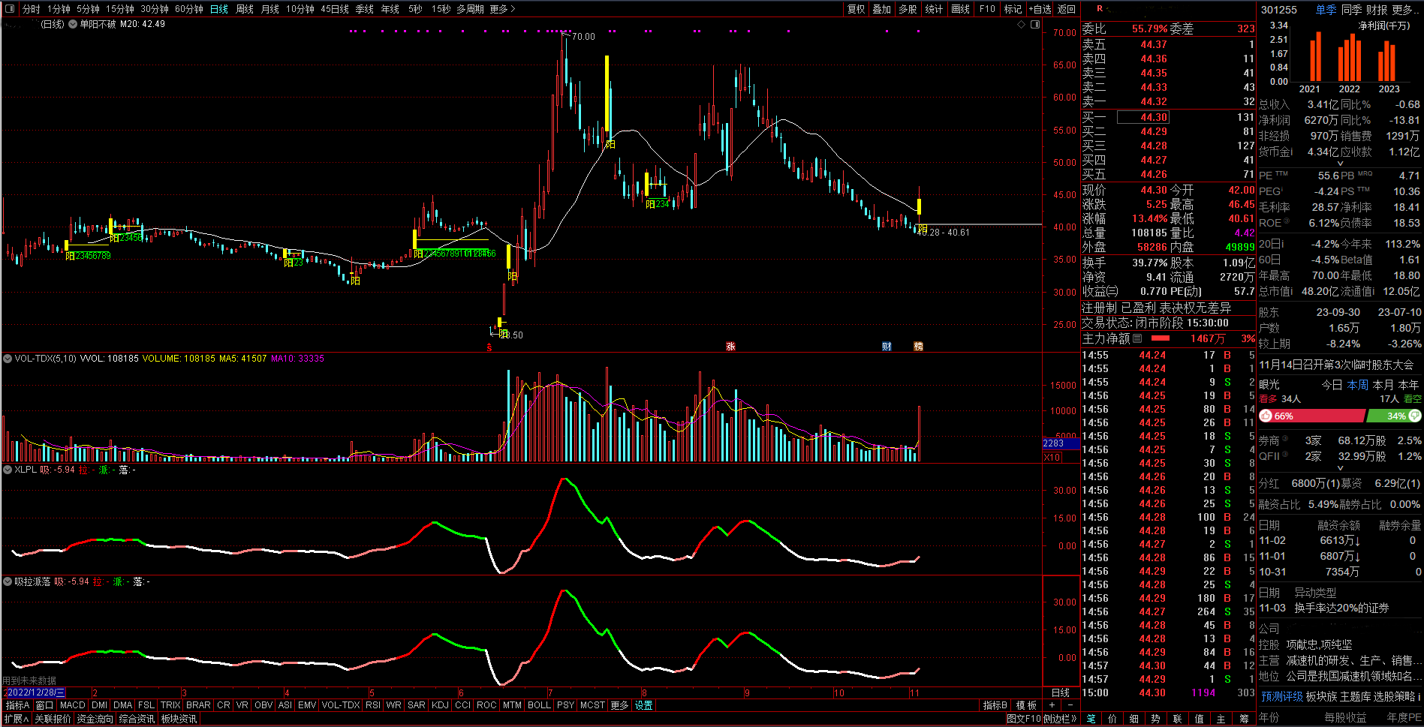Click the 财 marker on the chart timeline

point(887,347)
